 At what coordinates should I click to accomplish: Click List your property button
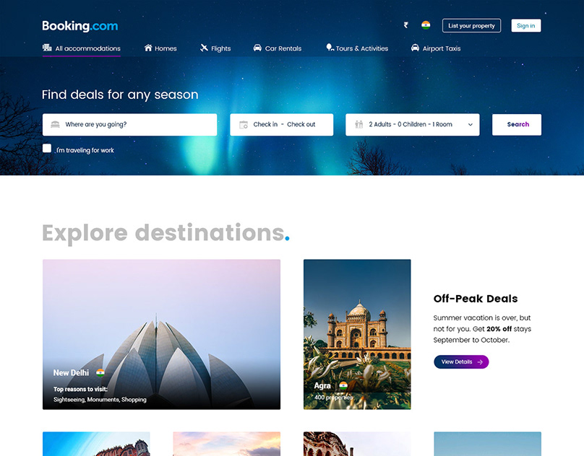471,26
